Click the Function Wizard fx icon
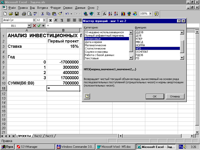 point(104,14)
